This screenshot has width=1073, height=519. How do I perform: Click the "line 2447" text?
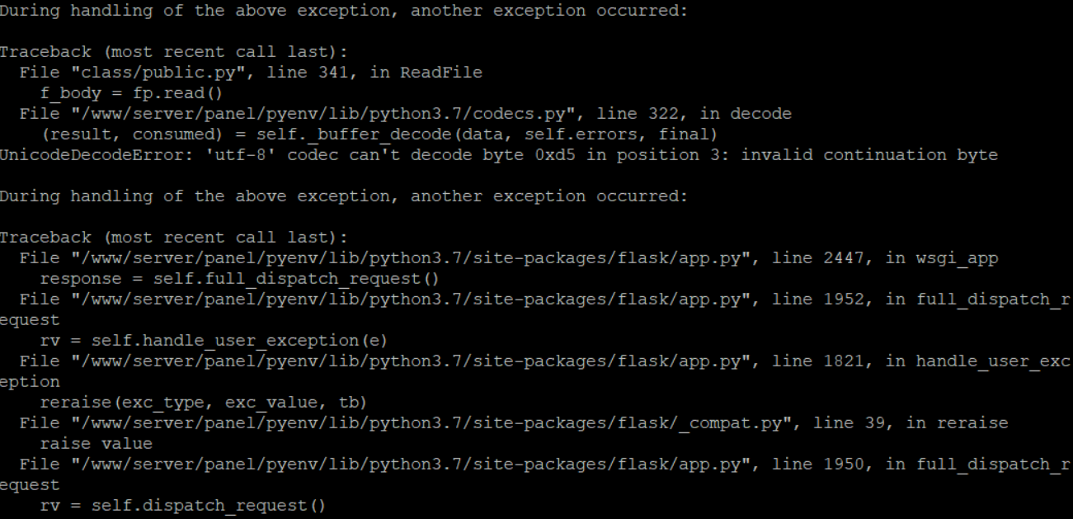[x=818, y=258]
